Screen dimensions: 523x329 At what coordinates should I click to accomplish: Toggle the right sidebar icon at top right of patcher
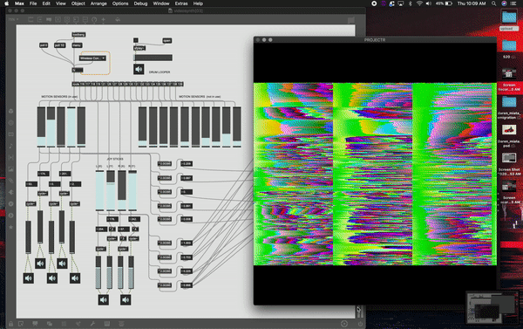pos(350,20)
